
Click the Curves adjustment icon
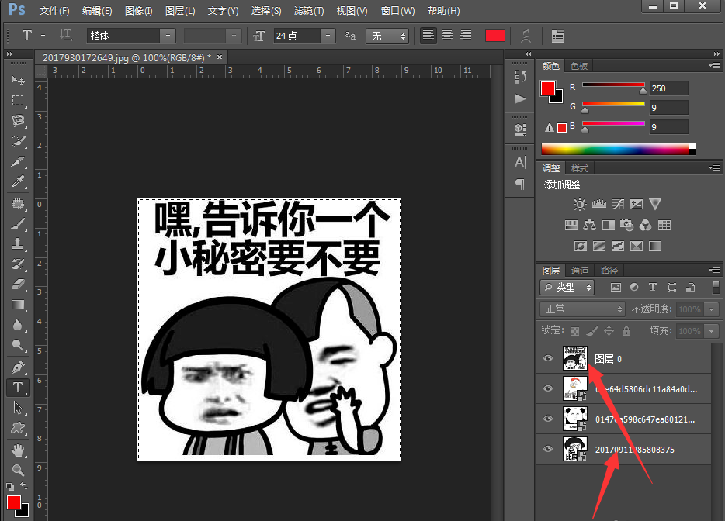[618, 204]
